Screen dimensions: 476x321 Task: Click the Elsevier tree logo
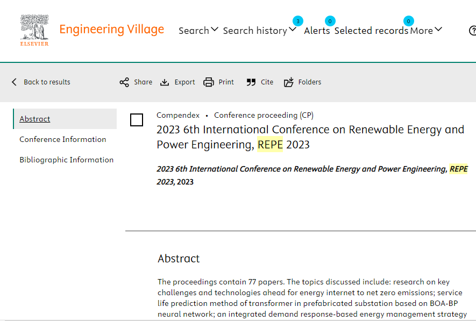[34, 30]
